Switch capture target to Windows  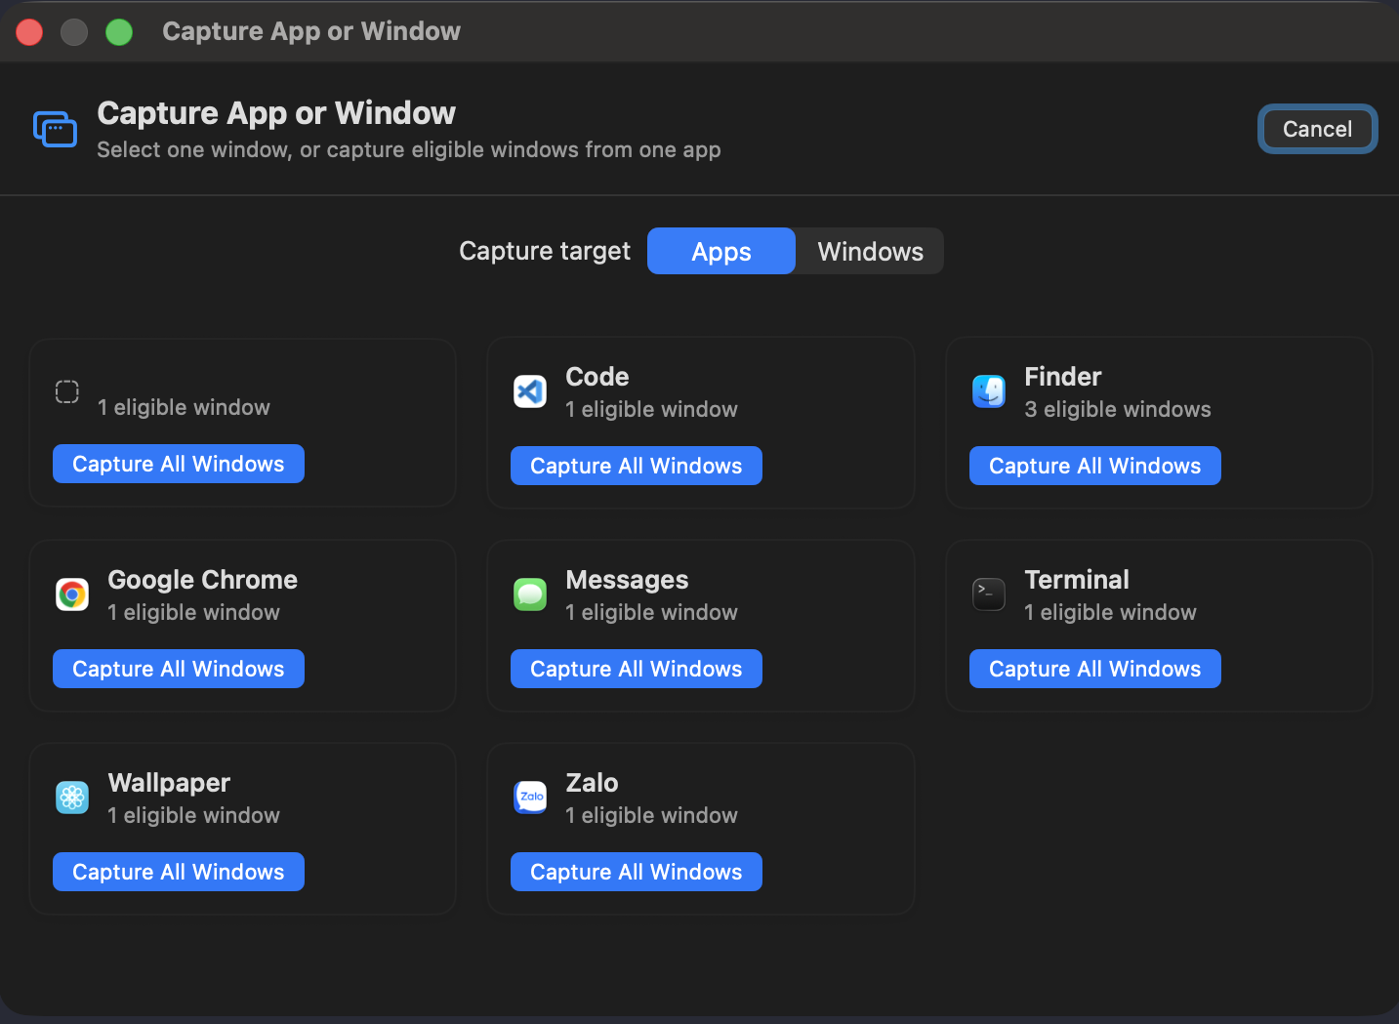pyautogui.click(x=870, y=251)
